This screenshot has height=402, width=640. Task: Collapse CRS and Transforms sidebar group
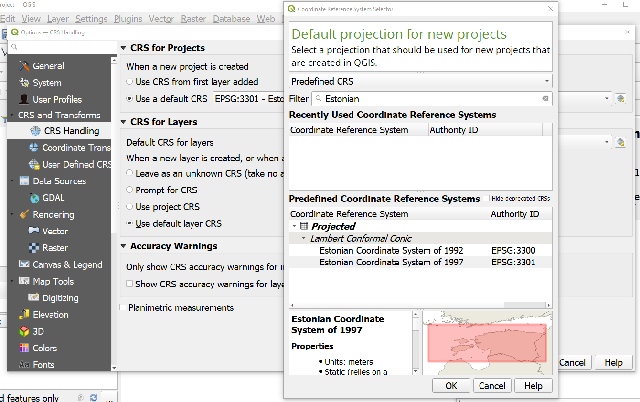coord(12,116)
